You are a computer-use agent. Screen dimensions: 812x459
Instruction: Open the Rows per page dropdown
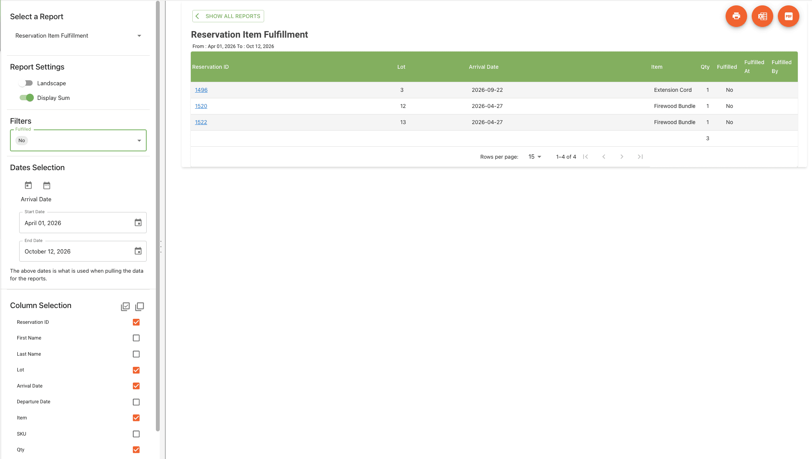coord(534,157)
